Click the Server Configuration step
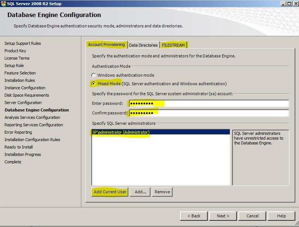 point(23,103)
